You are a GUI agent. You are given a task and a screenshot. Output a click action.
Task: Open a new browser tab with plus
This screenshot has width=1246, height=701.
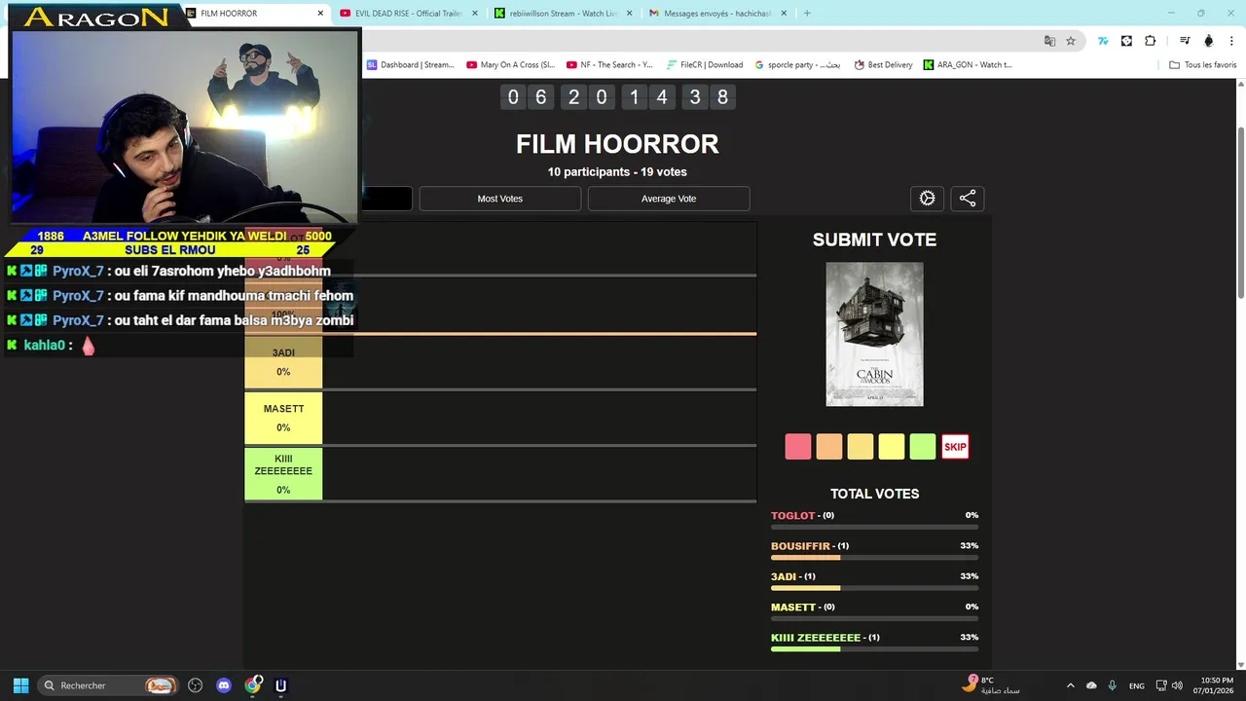807,14
